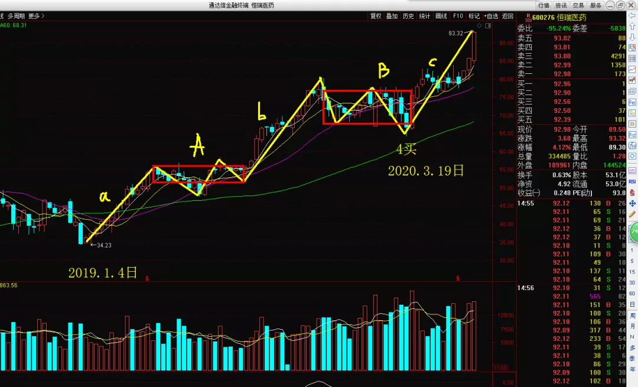Switch to 60-minute period
This screenshot has height=387, width=638.
coord(632,294)
